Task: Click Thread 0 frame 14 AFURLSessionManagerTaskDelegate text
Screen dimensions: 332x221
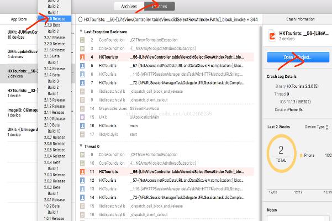Action: 187,197
